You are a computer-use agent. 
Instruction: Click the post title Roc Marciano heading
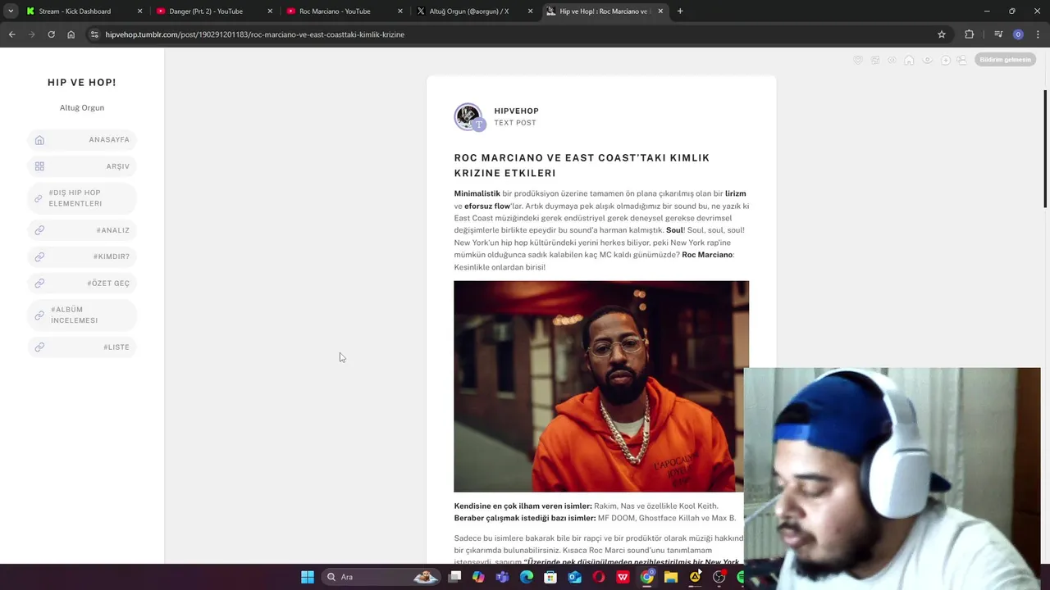click(582, 166)
